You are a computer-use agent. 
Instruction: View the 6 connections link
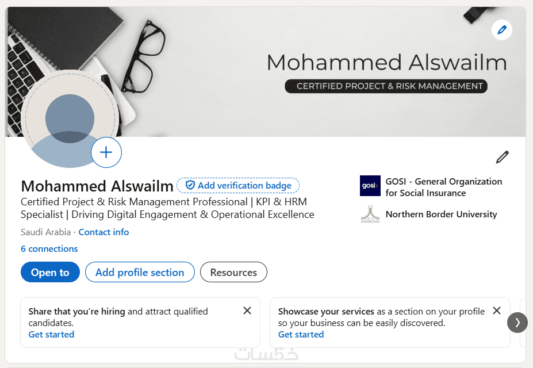(x=49, y=249)
